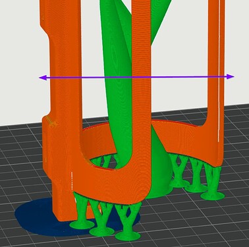Select the front-most green tree support base

coord(128,236)
